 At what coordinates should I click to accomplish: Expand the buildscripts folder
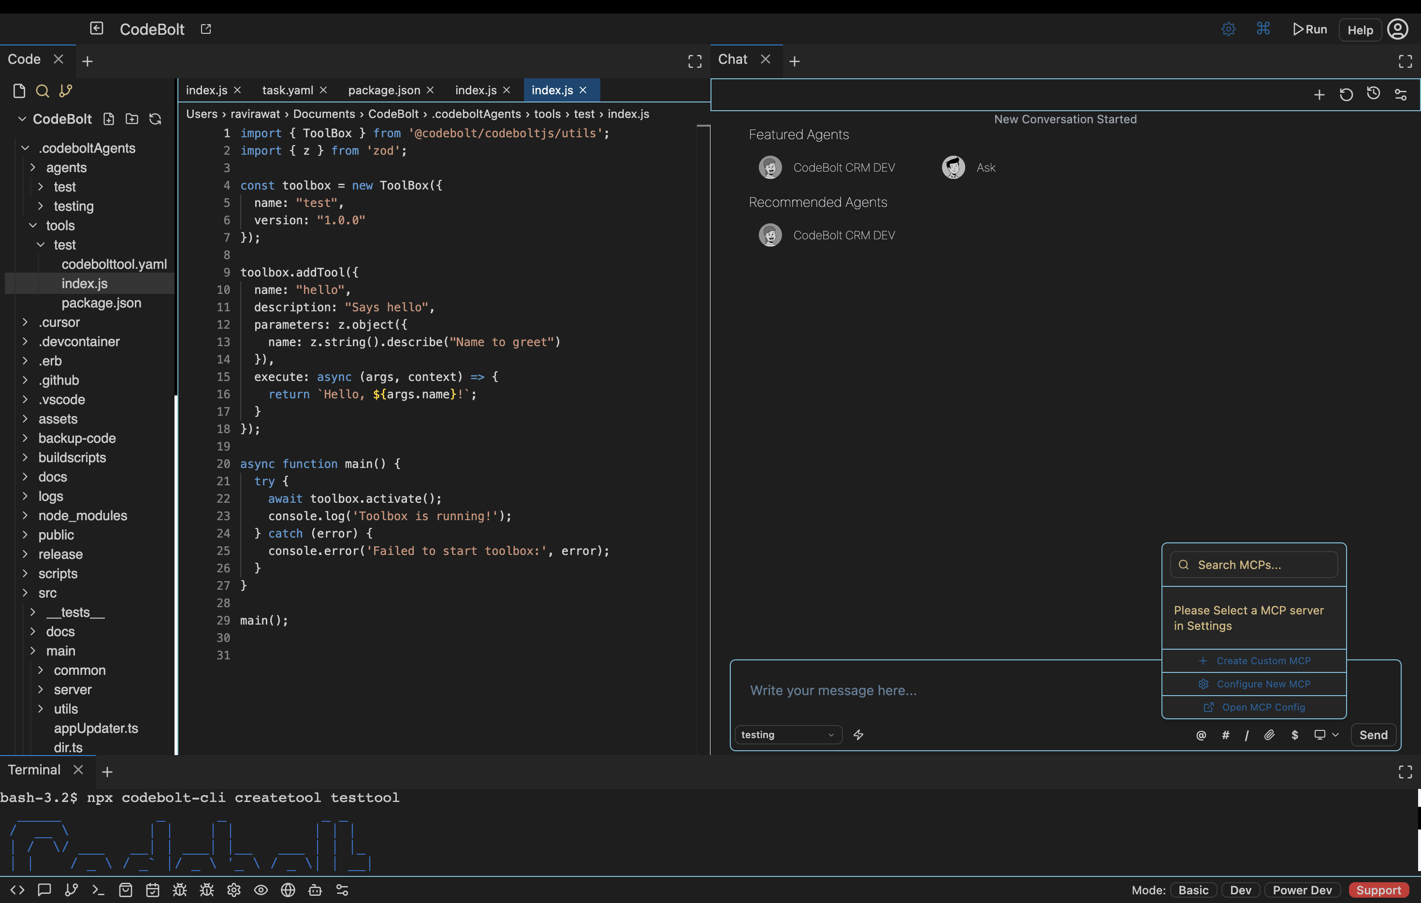pyautogui.click(x=25, y=457)
